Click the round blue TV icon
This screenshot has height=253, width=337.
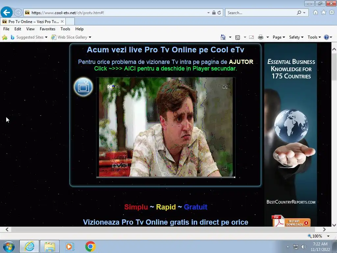(83, 87)
